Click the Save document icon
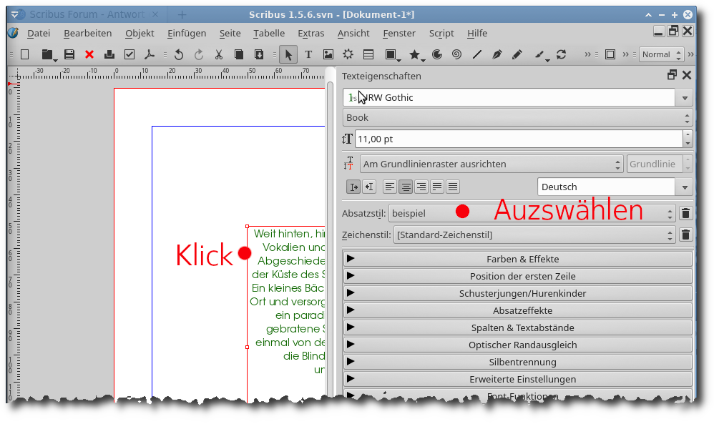Image resolution: width=714 pixels, height=424 pixels. (69, 54)
